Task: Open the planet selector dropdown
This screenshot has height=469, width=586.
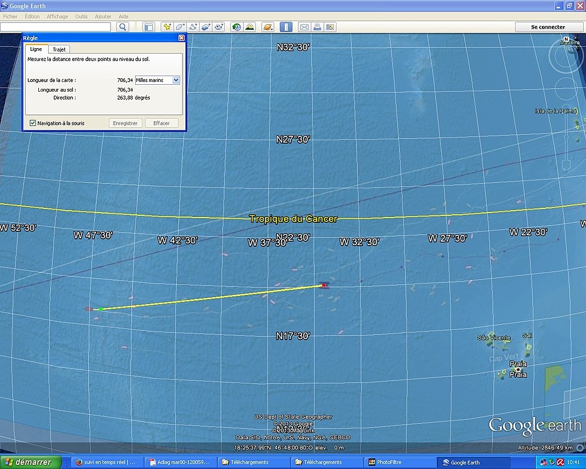Action: (x=267, y=27)
